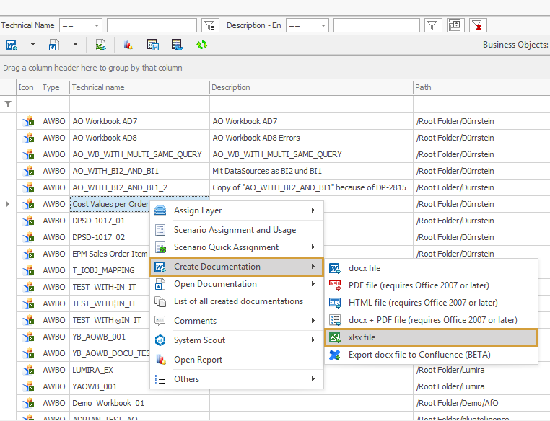Type in the Technical Name search field

(152, 26)
